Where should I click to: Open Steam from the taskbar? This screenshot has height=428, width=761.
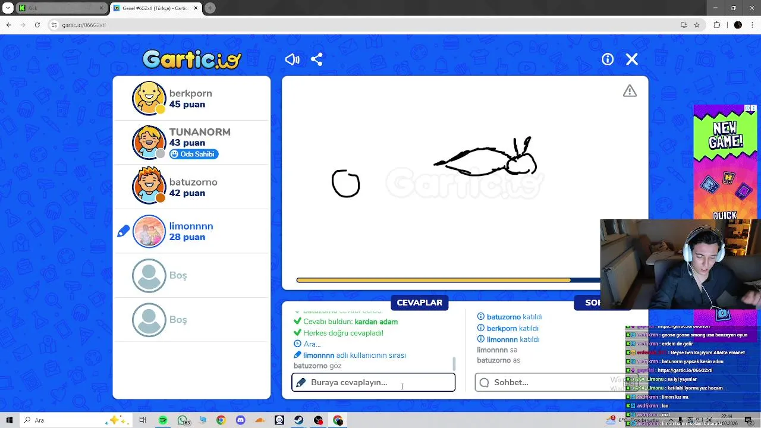tap(298, 420)
